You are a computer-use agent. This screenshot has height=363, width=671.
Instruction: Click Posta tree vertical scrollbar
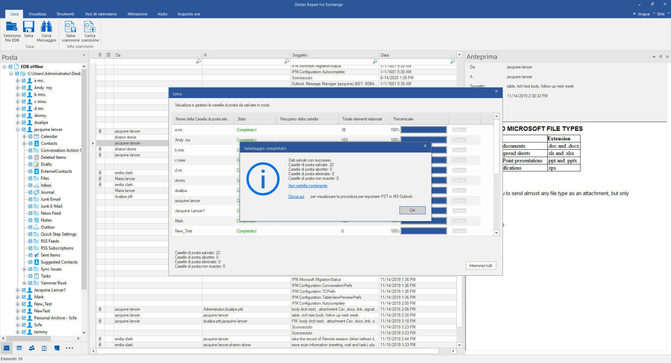(x=84, y=179)
